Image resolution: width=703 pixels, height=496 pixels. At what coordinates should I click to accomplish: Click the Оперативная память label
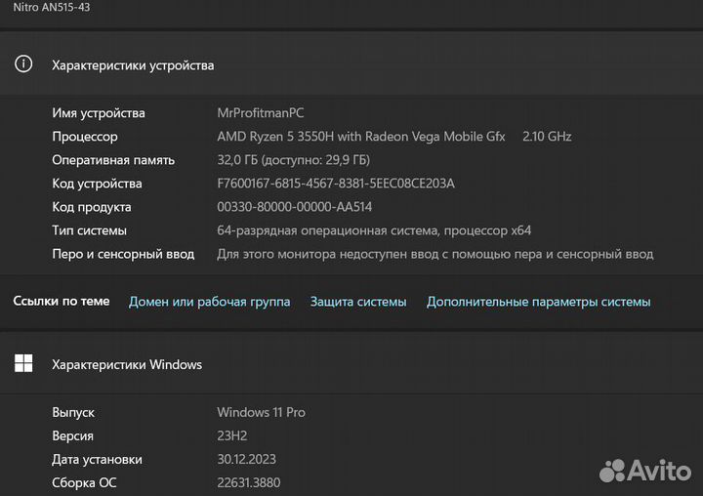[x=113, y=160]
